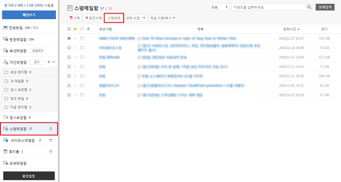This screenshot has height=182, width=341.
Task: Check the mail dated 2018.11.12 23:13
Action: pyautogui.click(x=69, y=66)
